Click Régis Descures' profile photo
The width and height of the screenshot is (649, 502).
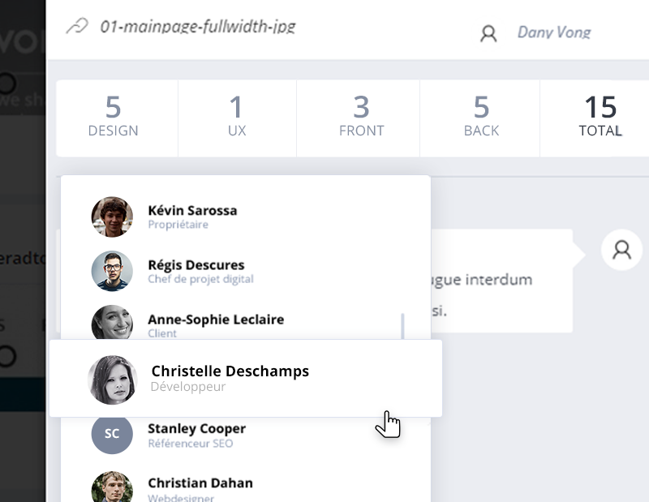click(112, 271)
